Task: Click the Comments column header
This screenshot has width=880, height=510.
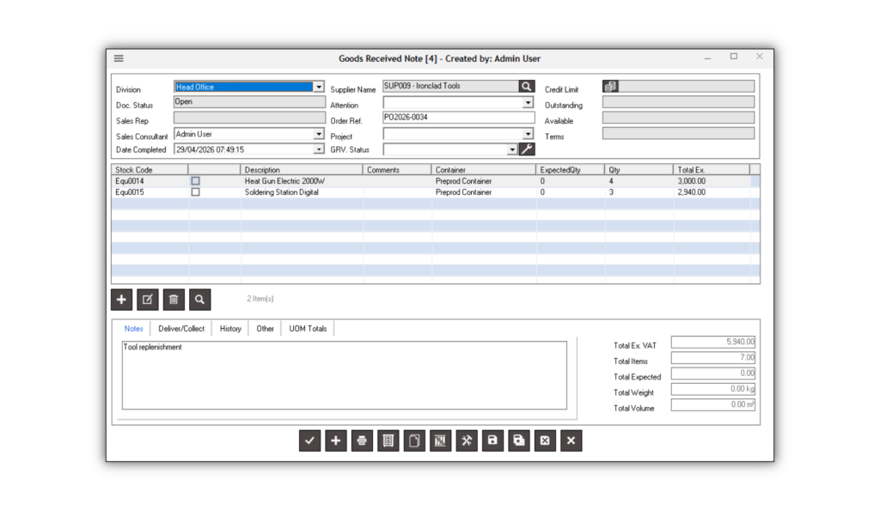Action: 397,169
